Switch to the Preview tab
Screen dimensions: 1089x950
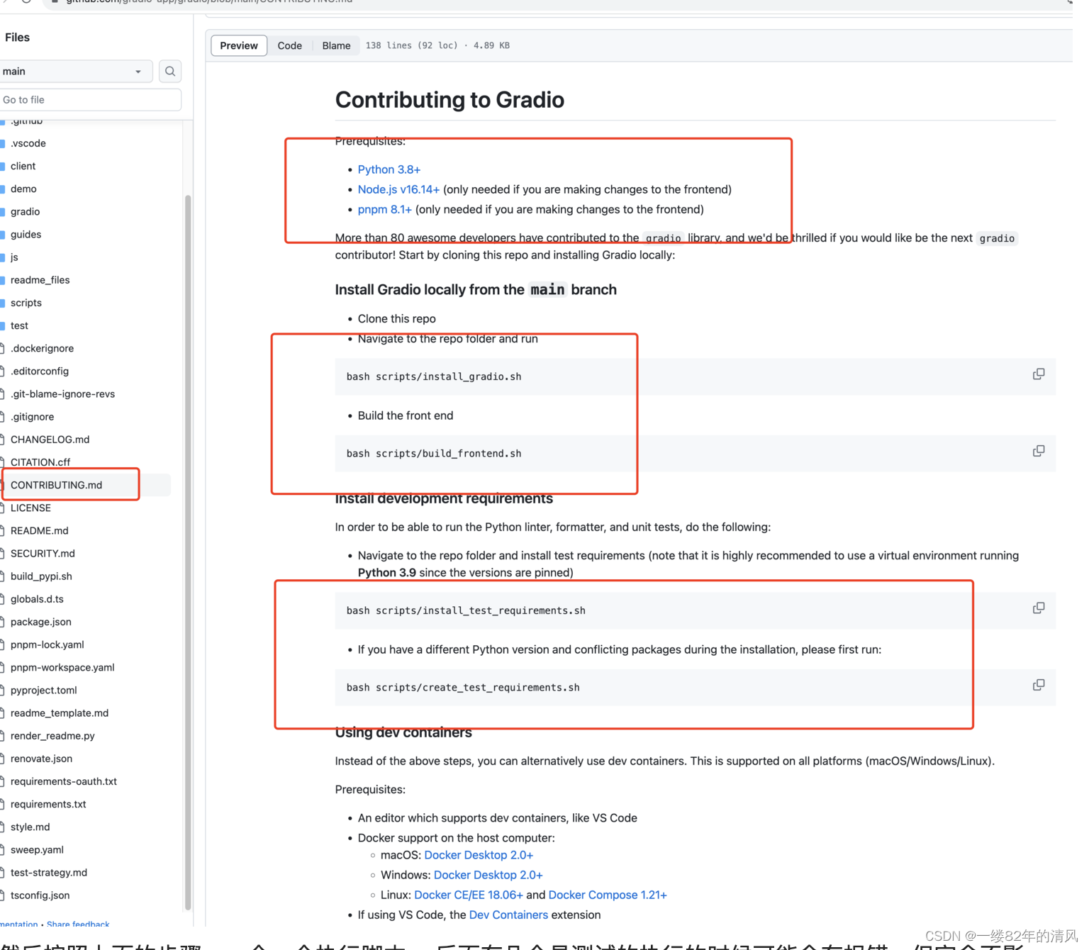click(x=239, y=45)
